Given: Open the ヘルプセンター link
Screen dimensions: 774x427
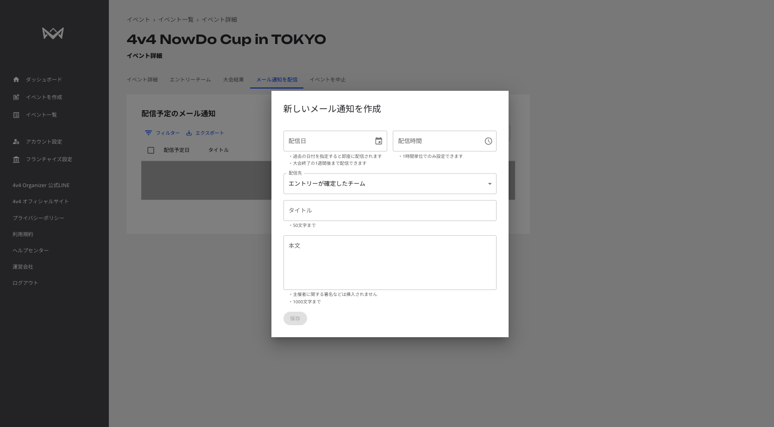Looking at the screenshot, I should [31, 251].
